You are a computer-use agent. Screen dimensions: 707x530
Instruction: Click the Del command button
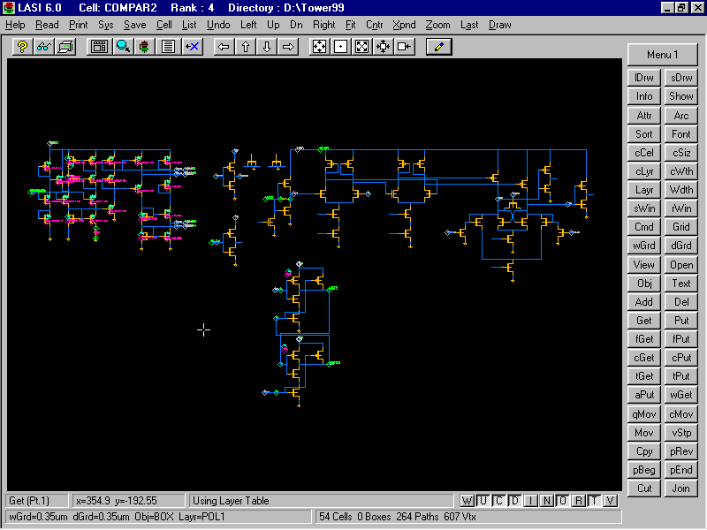680,301
